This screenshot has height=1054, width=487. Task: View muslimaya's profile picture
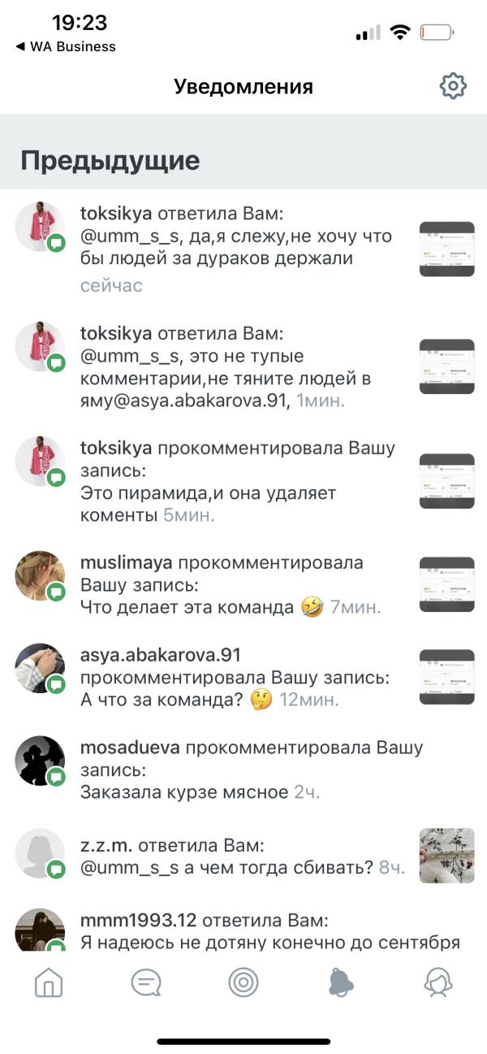40,576
